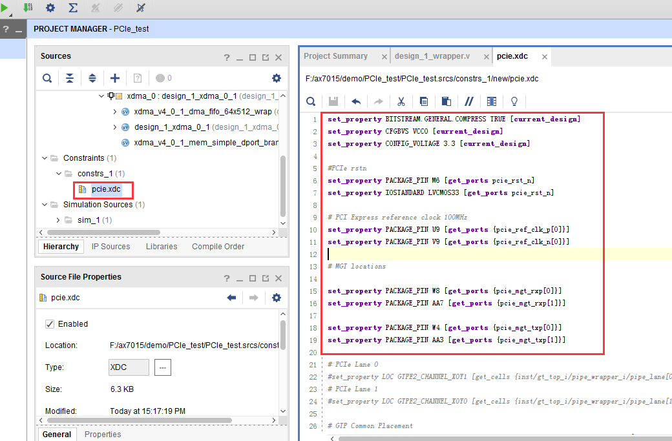This screenshot has width=672, height=441.
Task: Toggle the Enabled checkbox for pcie.xdc
Action: pos(50,324)
